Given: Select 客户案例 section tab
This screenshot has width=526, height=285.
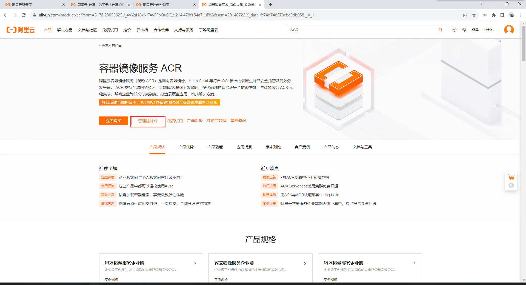Looking at the screenshot, I should pos(302,147).
